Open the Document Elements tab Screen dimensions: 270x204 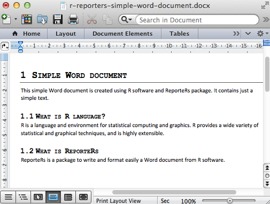[122, 34]
